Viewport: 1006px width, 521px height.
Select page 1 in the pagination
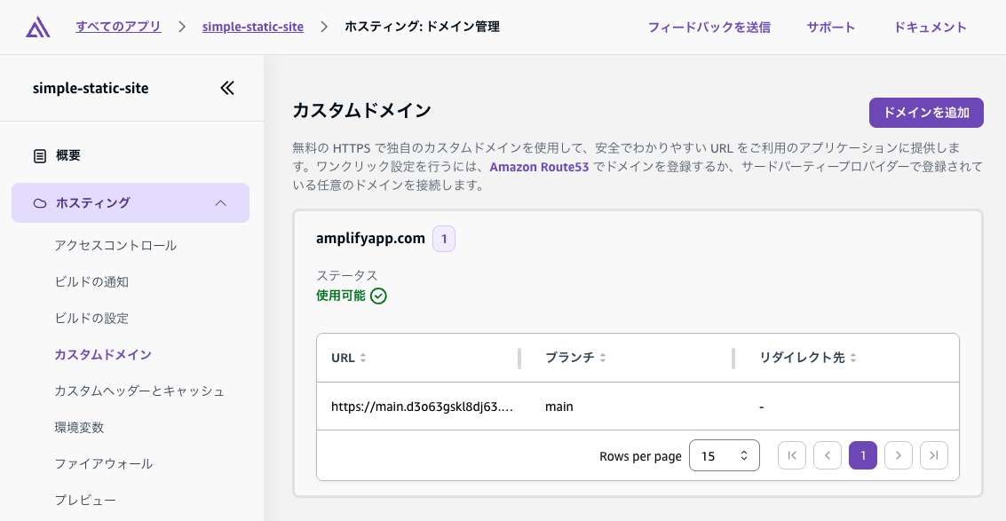(863, 455)
